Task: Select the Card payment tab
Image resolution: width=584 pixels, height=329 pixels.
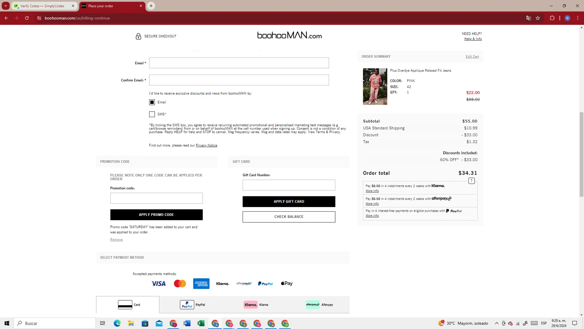Action: 128,305
